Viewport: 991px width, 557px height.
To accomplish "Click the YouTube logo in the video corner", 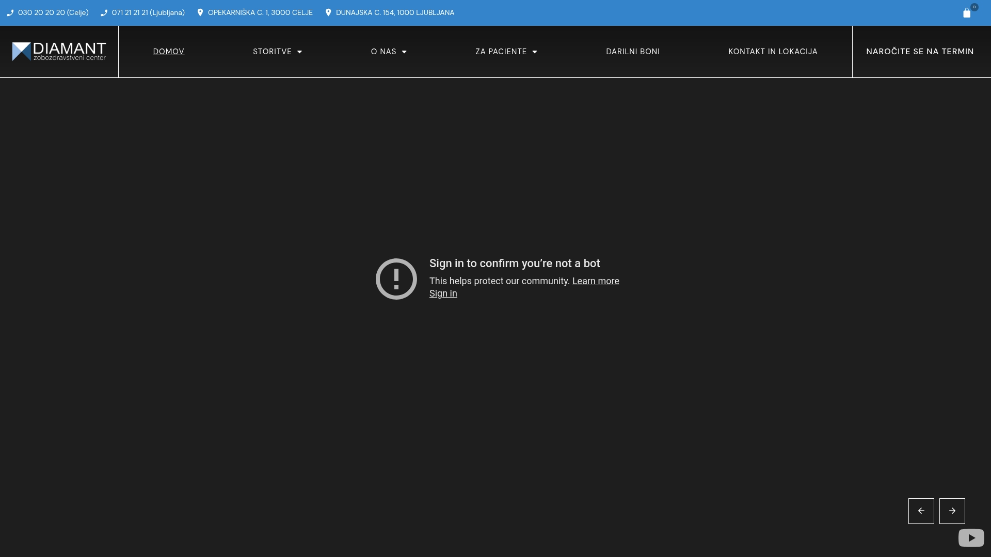I will pyautogui.click(x=972, y=537).
